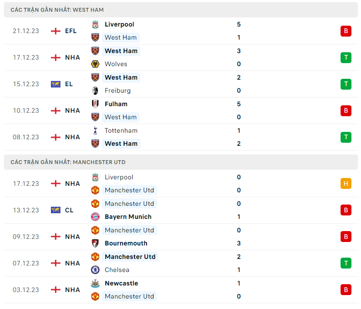Click the green T badge for Chelsea match

click(346, 263)
